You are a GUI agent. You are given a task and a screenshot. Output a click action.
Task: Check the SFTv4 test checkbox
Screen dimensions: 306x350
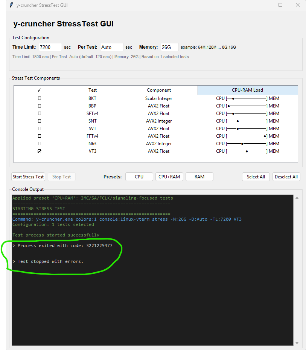coord(40,114)
